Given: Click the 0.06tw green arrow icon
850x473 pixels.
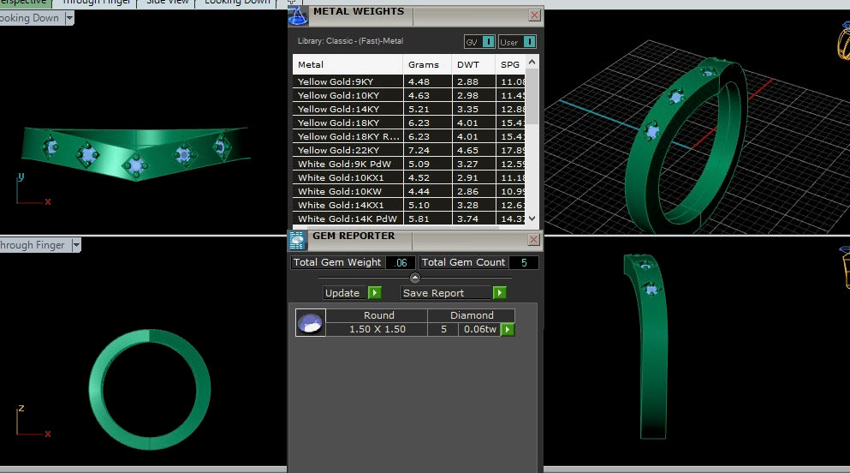Looking at the screenshot, I should click(x=508, y=329).
